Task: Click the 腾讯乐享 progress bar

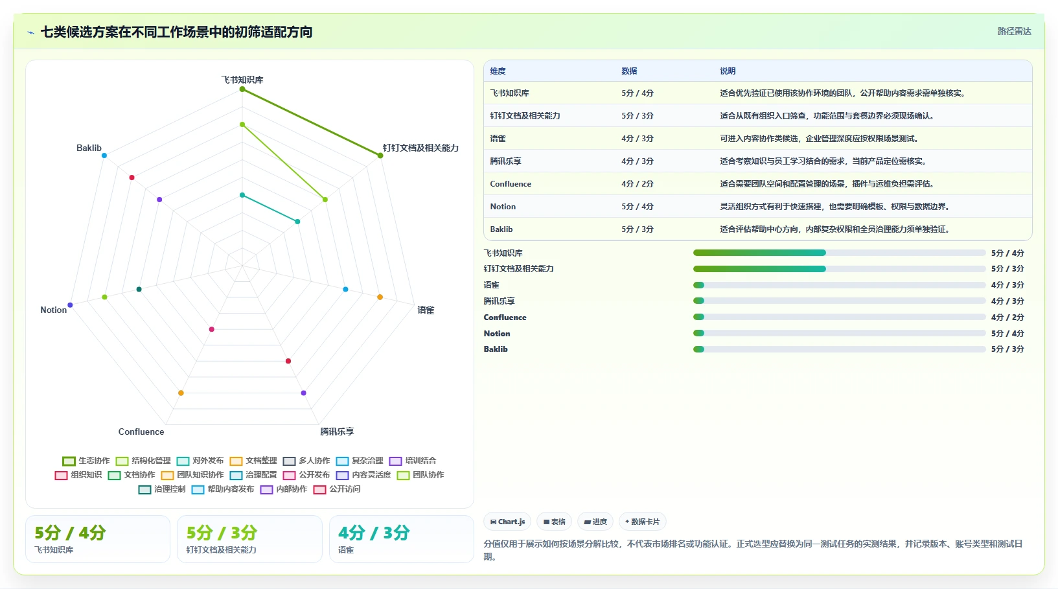Action: coord(839,301)
